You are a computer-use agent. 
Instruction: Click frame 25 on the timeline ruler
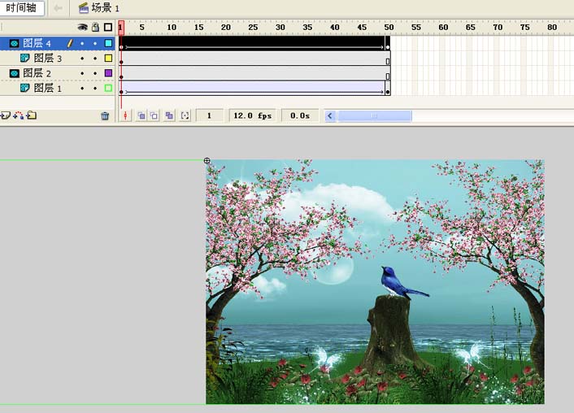(x=253, y=28)
